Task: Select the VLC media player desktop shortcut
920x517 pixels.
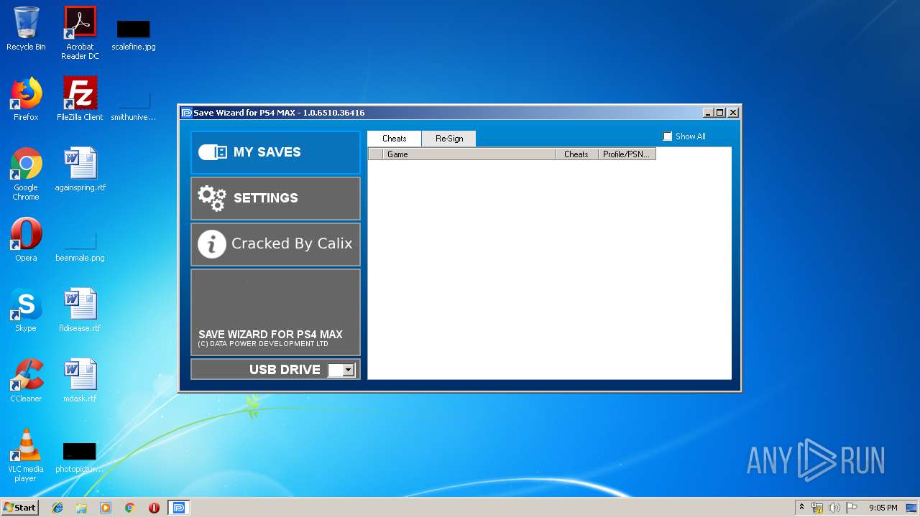Action: [26, 455]
